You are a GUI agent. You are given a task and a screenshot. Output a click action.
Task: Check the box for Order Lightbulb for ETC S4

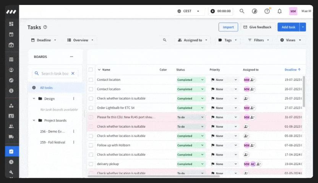(91, 108)
